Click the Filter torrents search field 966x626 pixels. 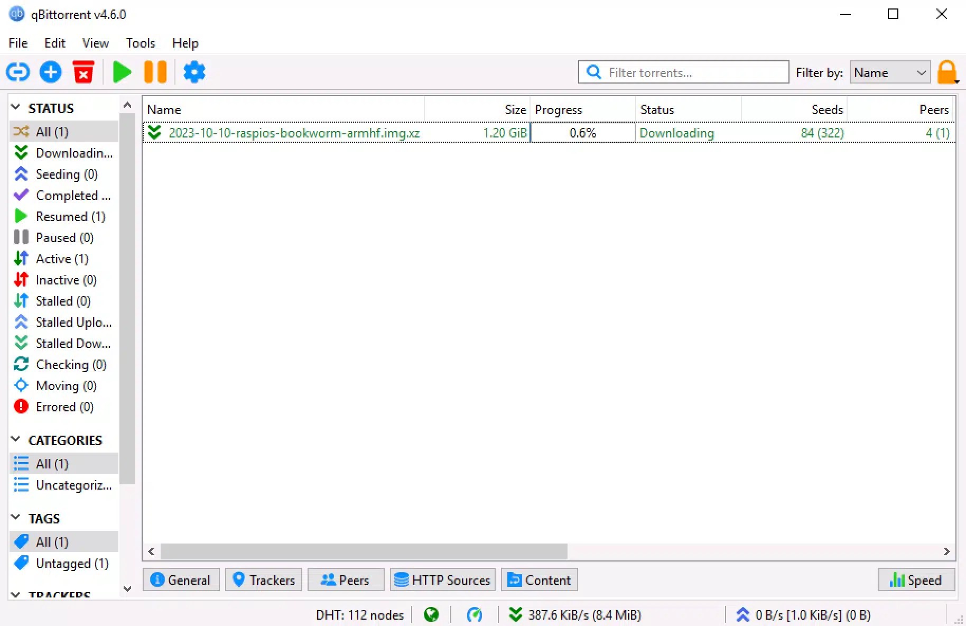683,72
